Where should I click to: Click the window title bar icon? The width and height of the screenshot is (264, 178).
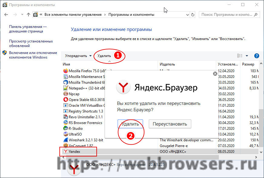[x=5, y=5]
